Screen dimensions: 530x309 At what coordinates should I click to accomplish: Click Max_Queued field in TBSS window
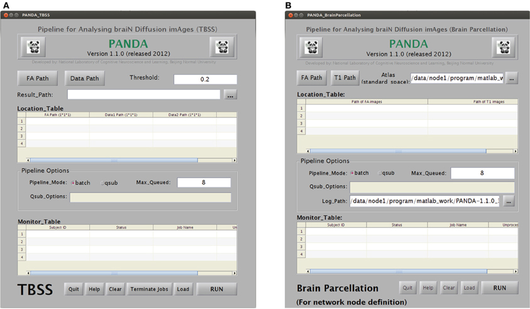coord(204,182)
